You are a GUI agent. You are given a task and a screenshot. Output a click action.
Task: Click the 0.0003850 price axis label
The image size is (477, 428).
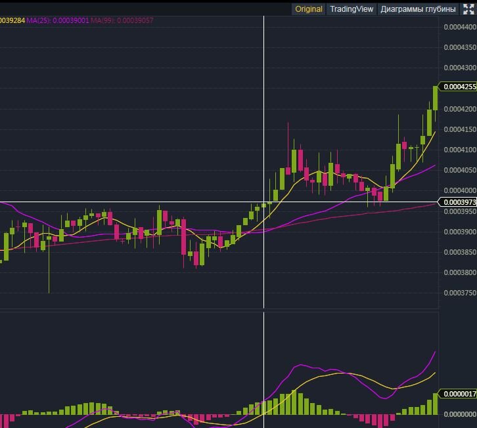pyautogui.click(x=460, y=252)
